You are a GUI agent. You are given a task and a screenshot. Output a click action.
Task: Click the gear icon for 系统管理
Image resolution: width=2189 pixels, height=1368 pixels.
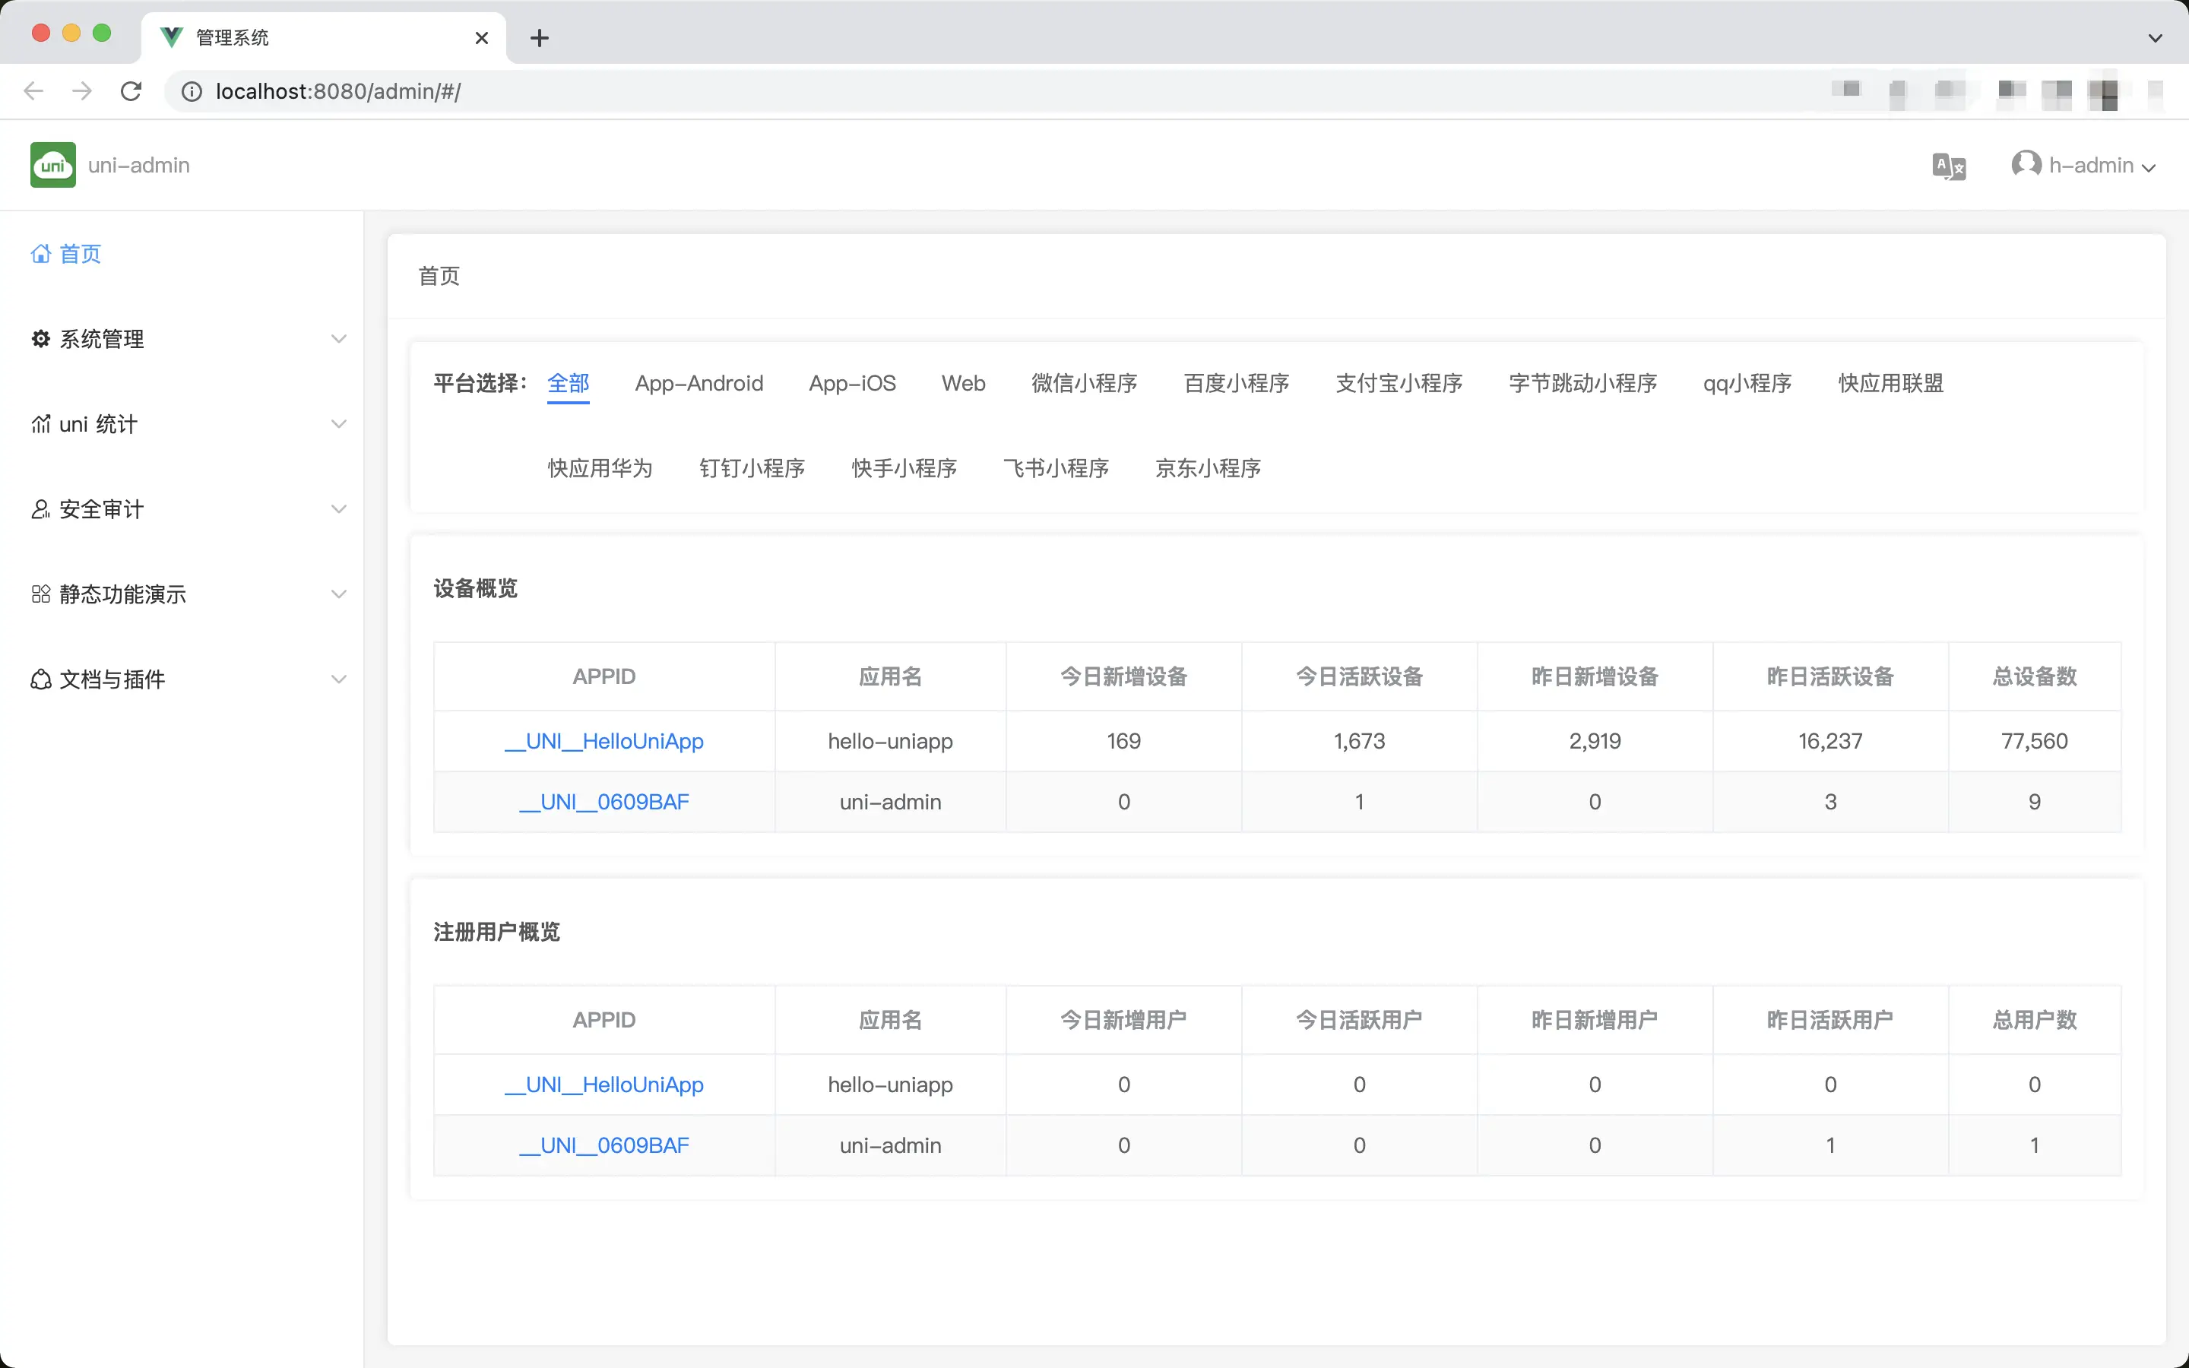41,338
